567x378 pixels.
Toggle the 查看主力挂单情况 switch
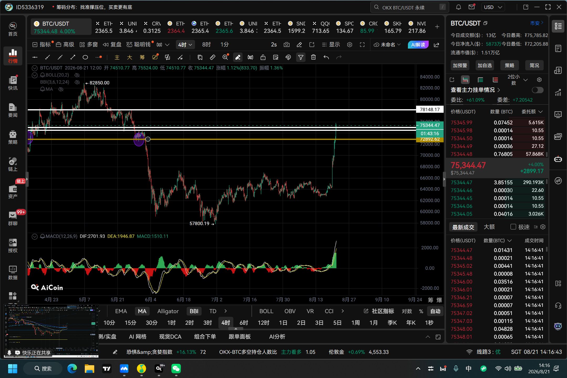537,90
